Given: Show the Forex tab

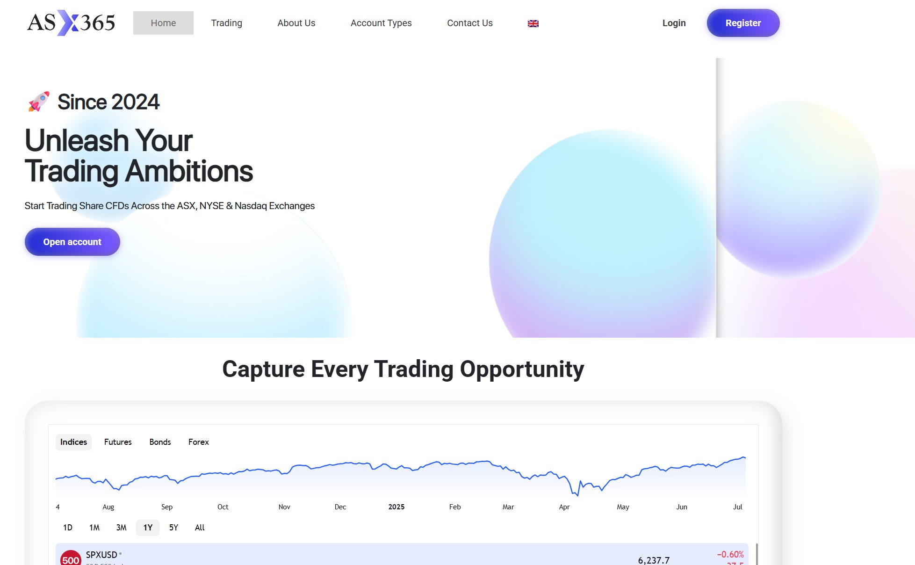Looking at the screenshot, I should click(198, 442).
